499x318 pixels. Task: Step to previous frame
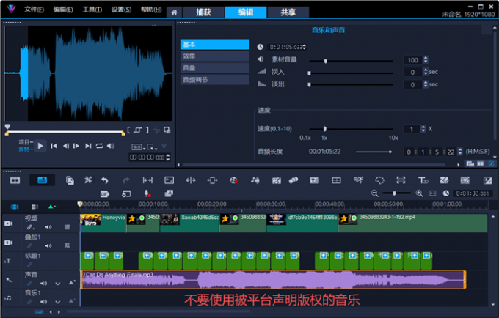[65, 146]
